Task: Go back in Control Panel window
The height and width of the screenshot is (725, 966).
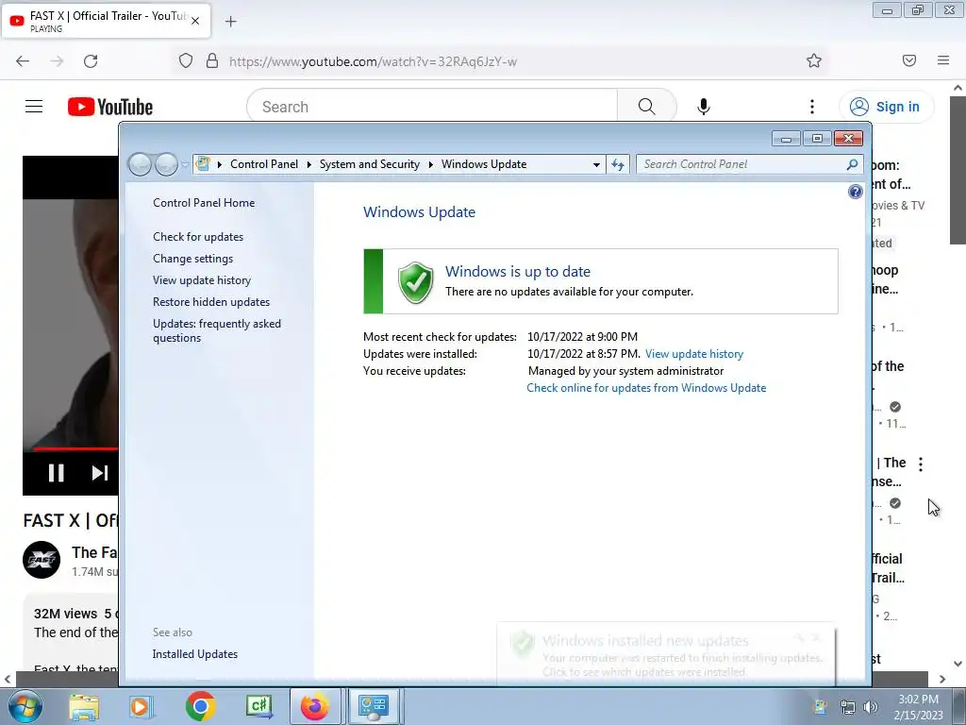Action: point(140,164)
